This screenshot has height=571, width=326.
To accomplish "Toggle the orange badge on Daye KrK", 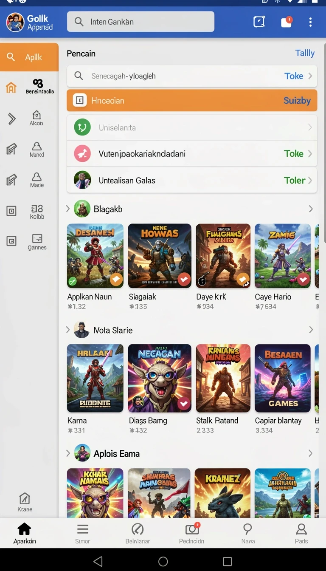I will pyautogui.click(x=243, y=279).
